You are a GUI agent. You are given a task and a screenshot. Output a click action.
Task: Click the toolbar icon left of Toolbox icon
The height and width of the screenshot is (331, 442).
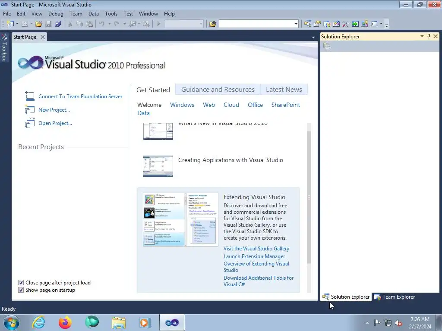tap(336, 24)
